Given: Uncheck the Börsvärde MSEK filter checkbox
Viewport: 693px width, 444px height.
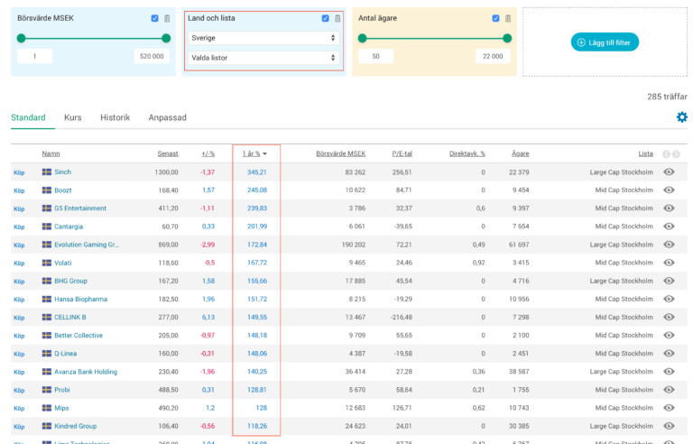Looking at the screenshot, I should point(155,18).
